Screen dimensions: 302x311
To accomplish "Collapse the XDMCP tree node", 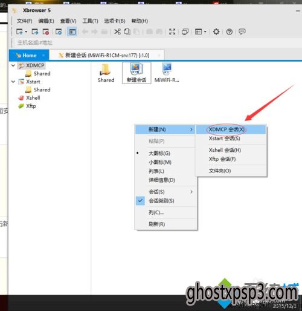I will 13,65.
